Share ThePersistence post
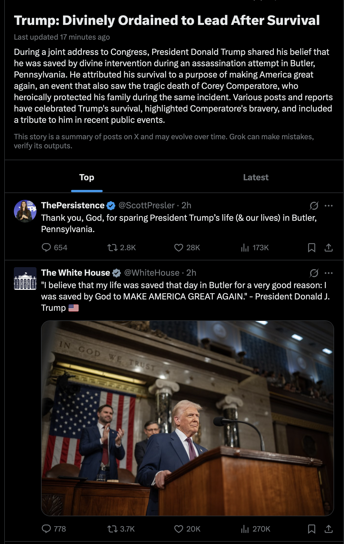 pos(328,248)
